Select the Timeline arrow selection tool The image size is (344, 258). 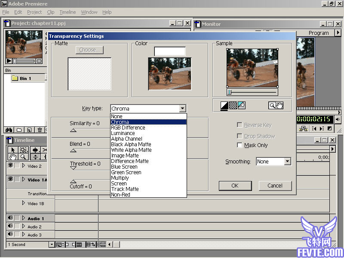pyautogui.click(x=13, y=150)
